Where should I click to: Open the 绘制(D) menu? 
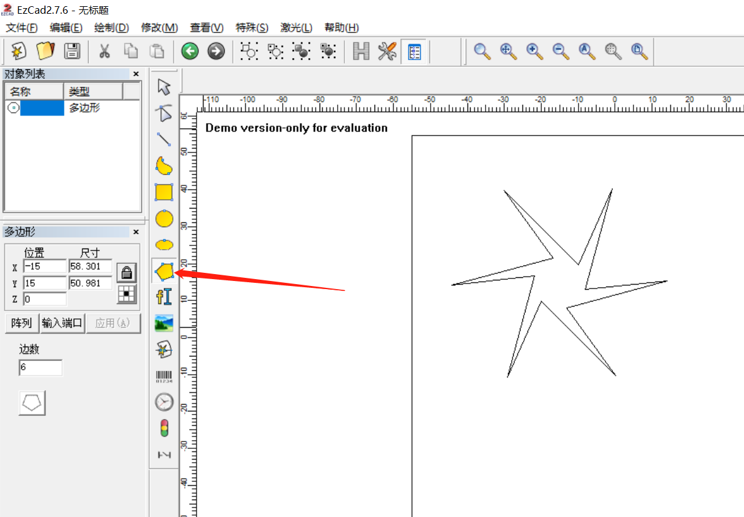[112, 27]
